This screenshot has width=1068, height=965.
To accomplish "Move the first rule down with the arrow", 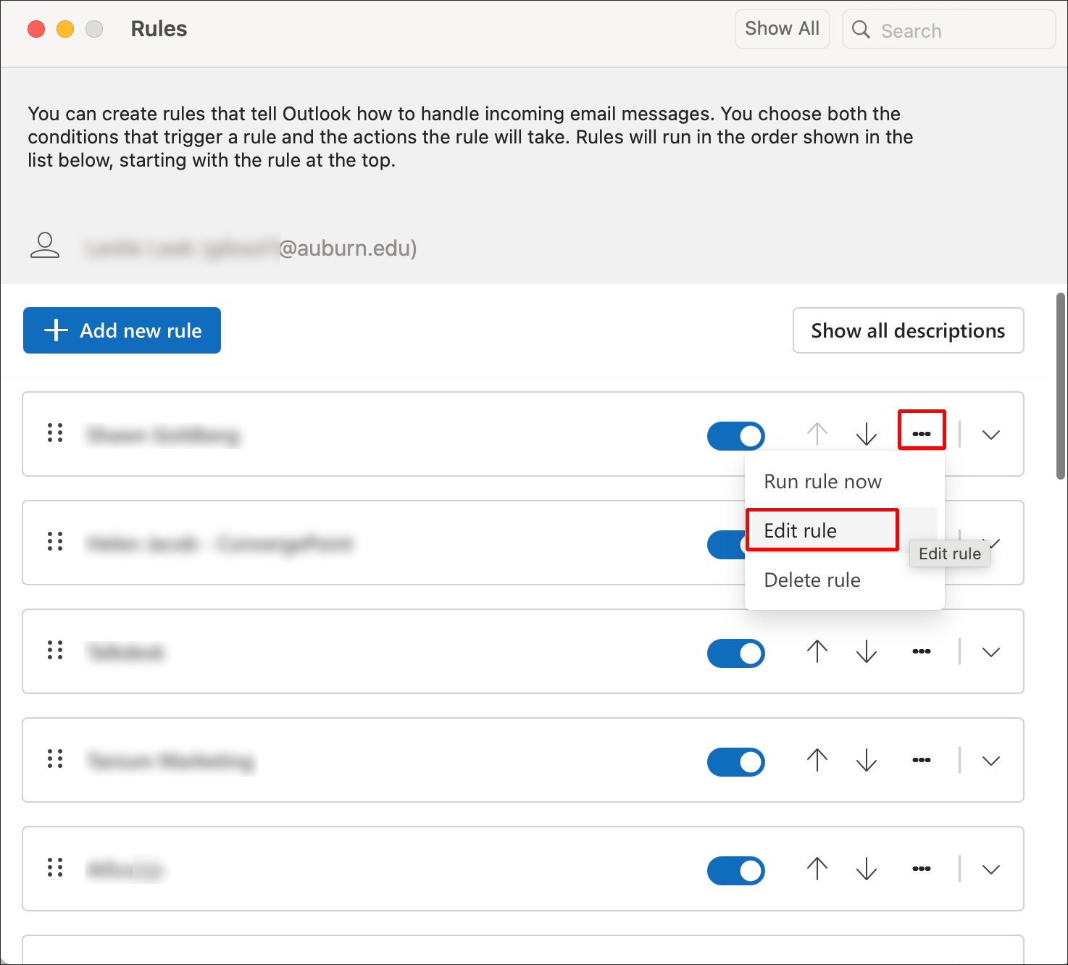I will pos(867,434).
